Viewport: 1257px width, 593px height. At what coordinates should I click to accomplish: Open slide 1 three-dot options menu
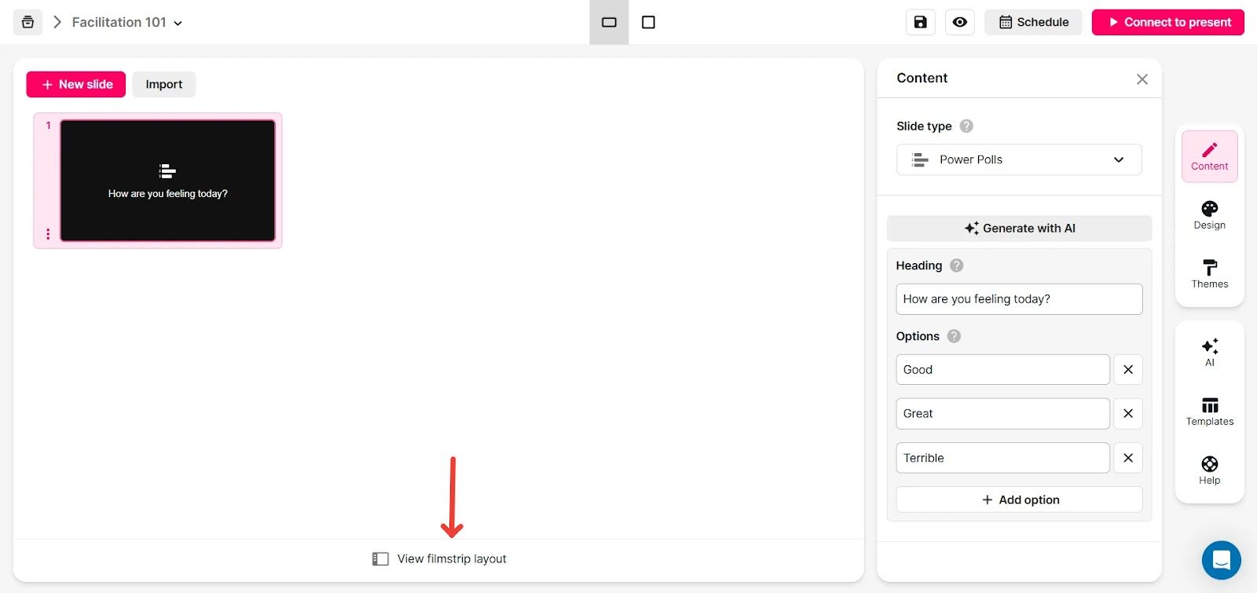[48, 234]
